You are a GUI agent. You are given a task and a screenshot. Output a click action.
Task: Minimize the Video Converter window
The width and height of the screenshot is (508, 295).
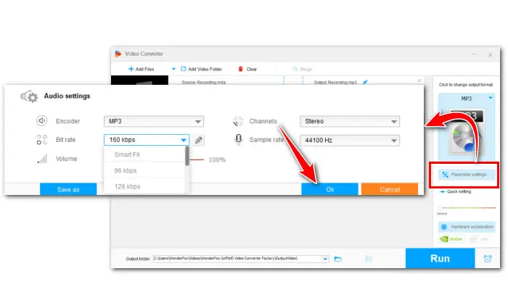[474, 54]
